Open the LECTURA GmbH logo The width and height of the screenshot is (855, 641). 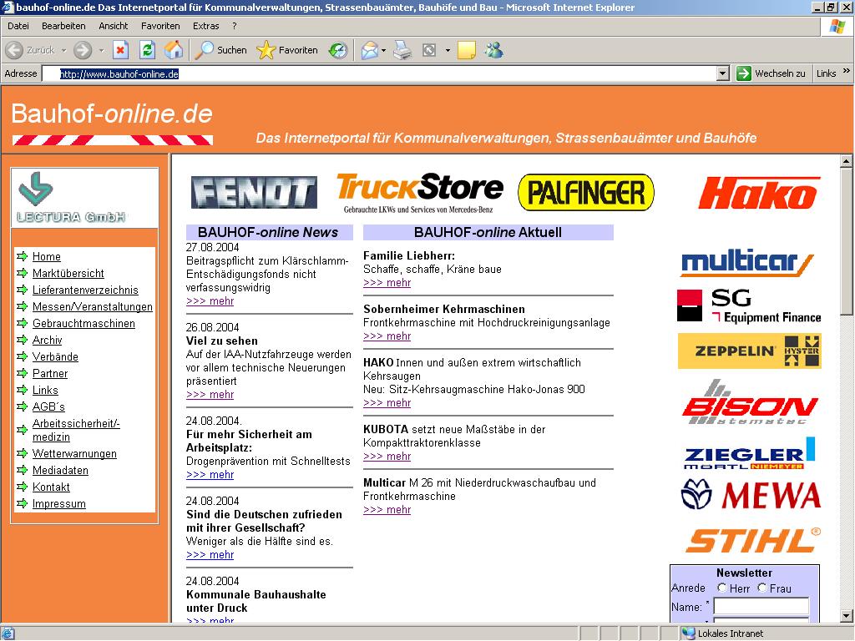[84, 197]
